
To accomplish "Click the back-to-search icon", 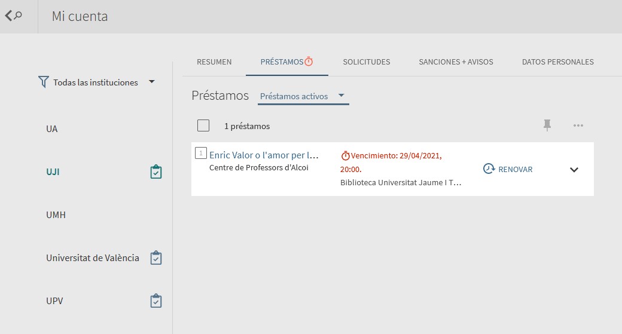I will pos(13,16).
